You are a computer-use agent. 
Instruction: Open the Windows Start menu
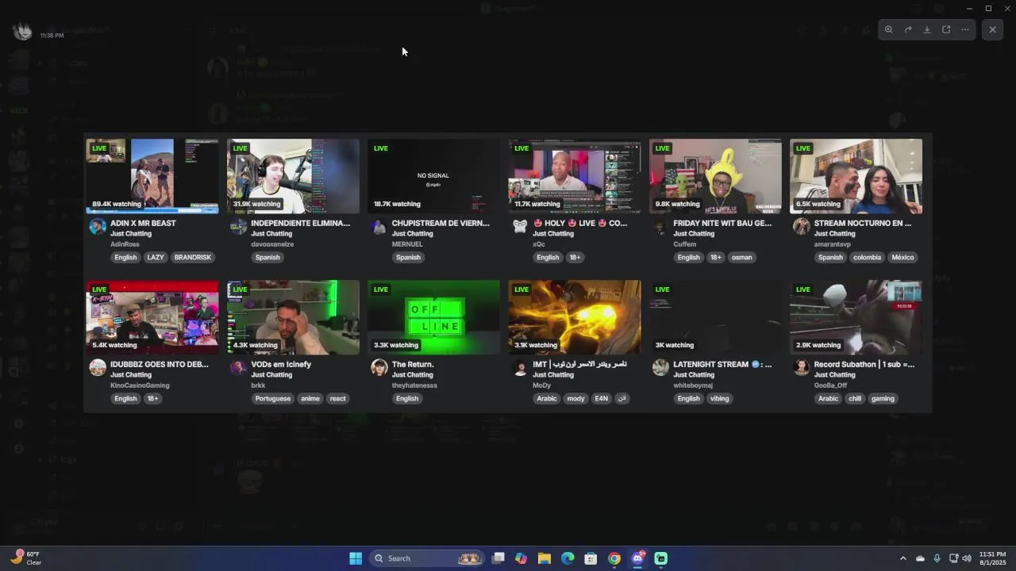point(356,558)
